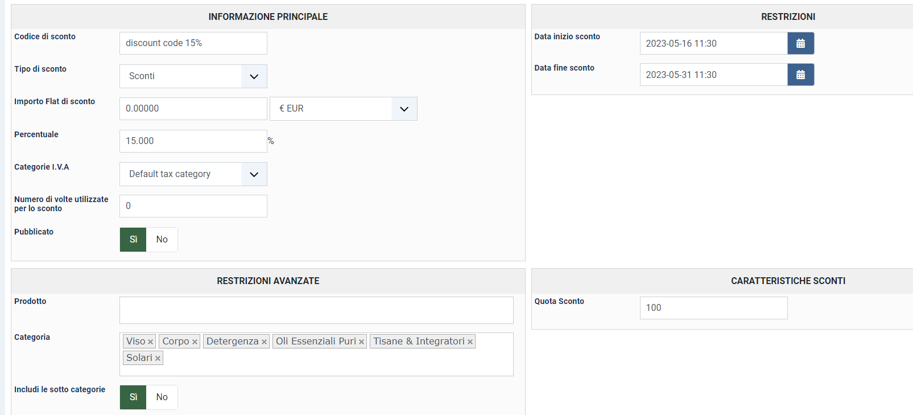This screenshot has width=913, height=415.
Task: Disable Includi le sotto categorie with No
Action: click(x=162, y=397)
